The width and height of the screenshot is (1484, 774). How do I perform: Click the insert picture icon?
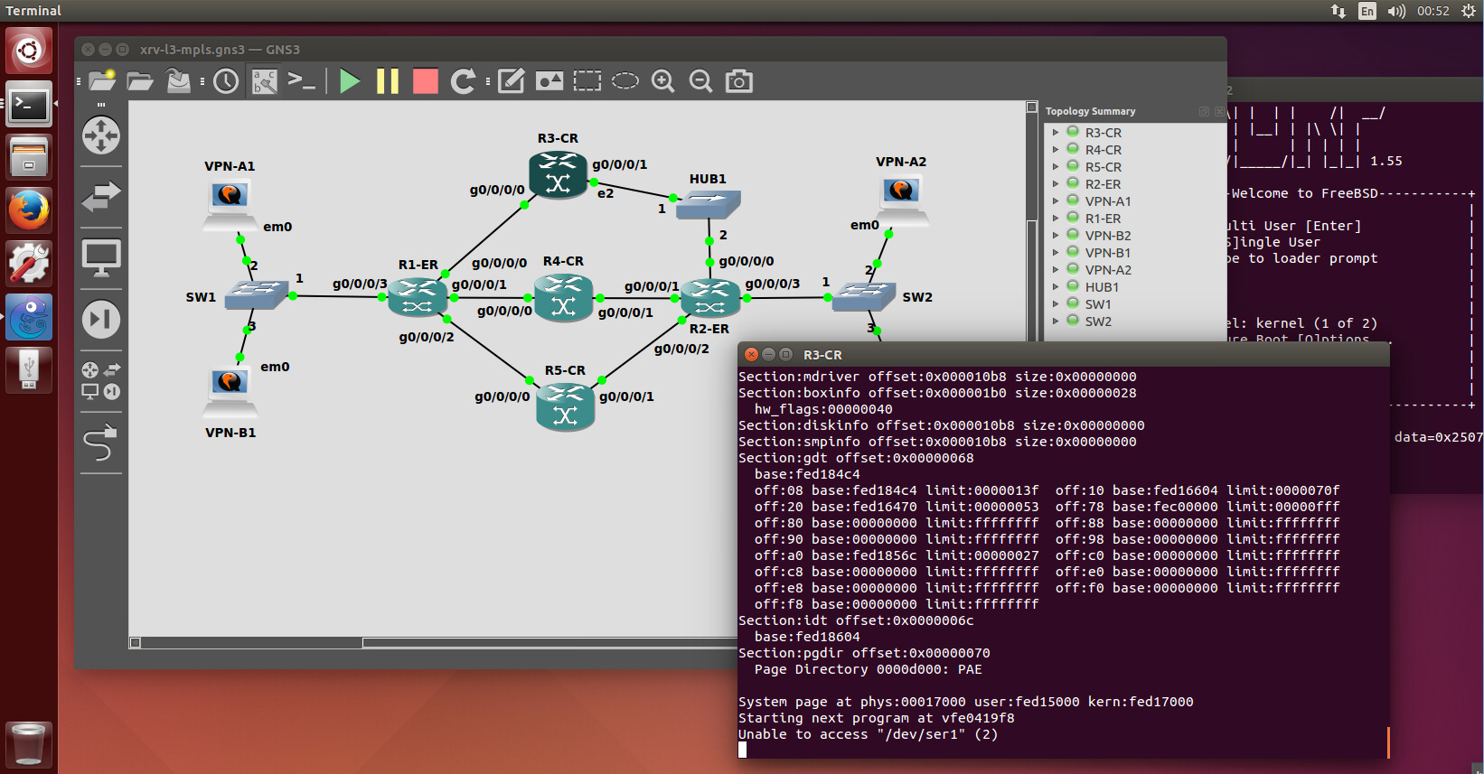point(549,81)
